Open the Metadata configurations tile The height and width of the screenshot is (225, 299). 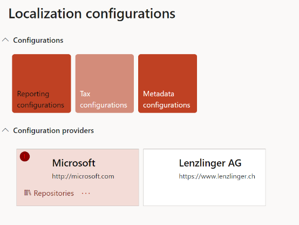pyautogui.click(x=168, y=83)
